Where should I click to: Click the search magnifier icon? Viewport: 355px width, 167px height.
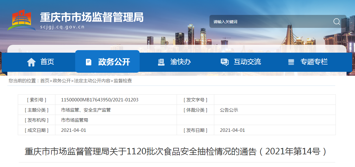(337, 22)
